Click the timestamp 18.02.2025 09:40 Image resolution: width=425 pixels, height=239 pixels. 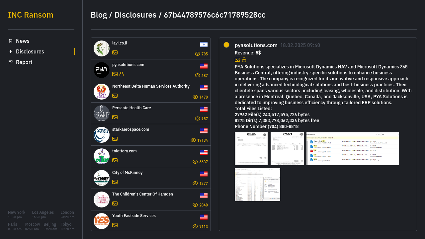coord(300,45)
